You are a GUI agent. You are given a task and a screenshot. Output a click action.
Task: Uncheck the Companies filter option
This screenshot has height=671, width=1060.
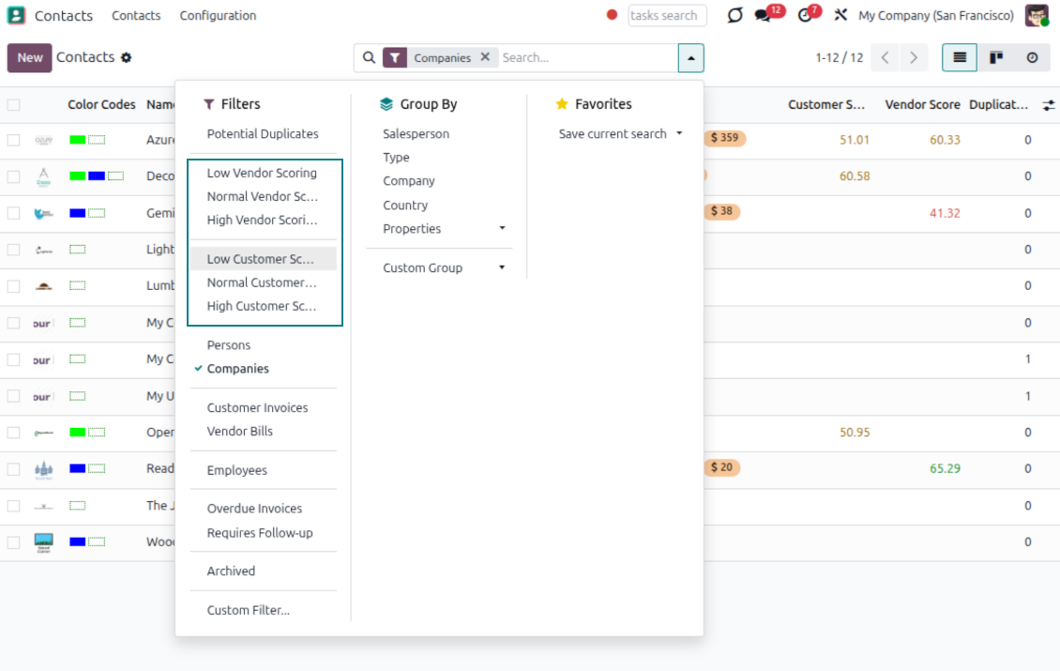[237, 369]
